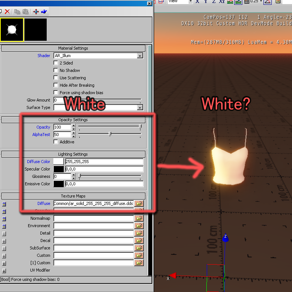The height and width of the screenshot is (292, 292).
Task: Enable the 2 Sided checkbox
Action: click(56, 63)
